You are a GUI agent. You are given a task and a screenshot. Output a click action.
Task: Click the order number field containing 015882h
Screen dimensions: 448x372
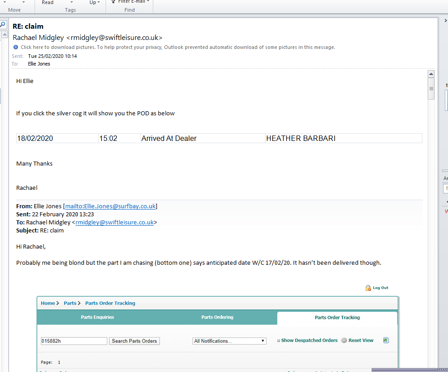click(74, 341)
